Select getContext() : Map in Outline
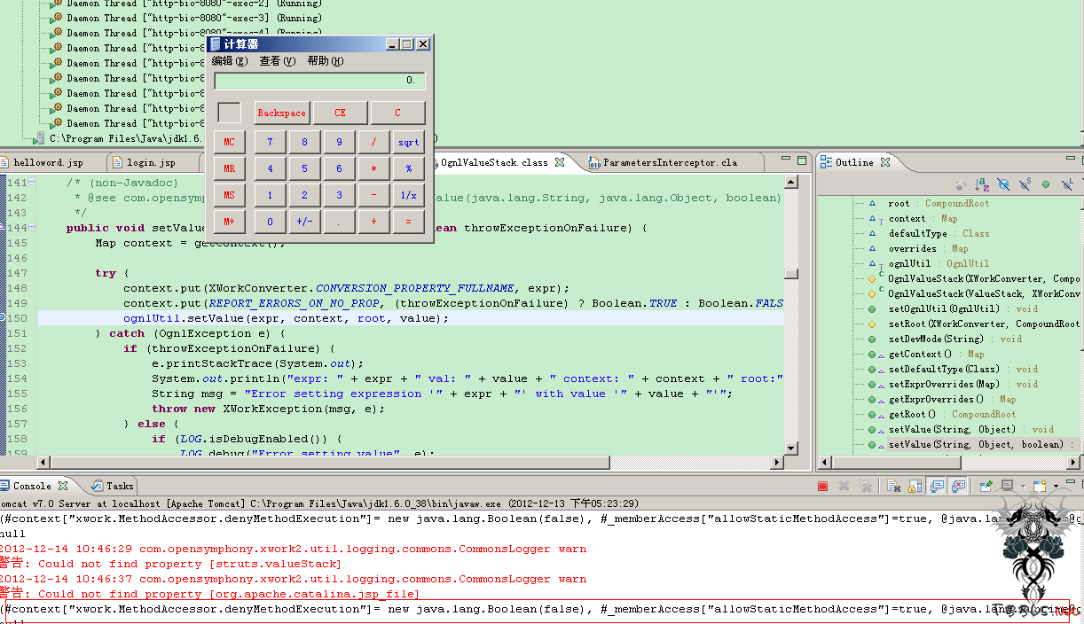The height and width of the screenshot is (624, 1084). [936, 354]
